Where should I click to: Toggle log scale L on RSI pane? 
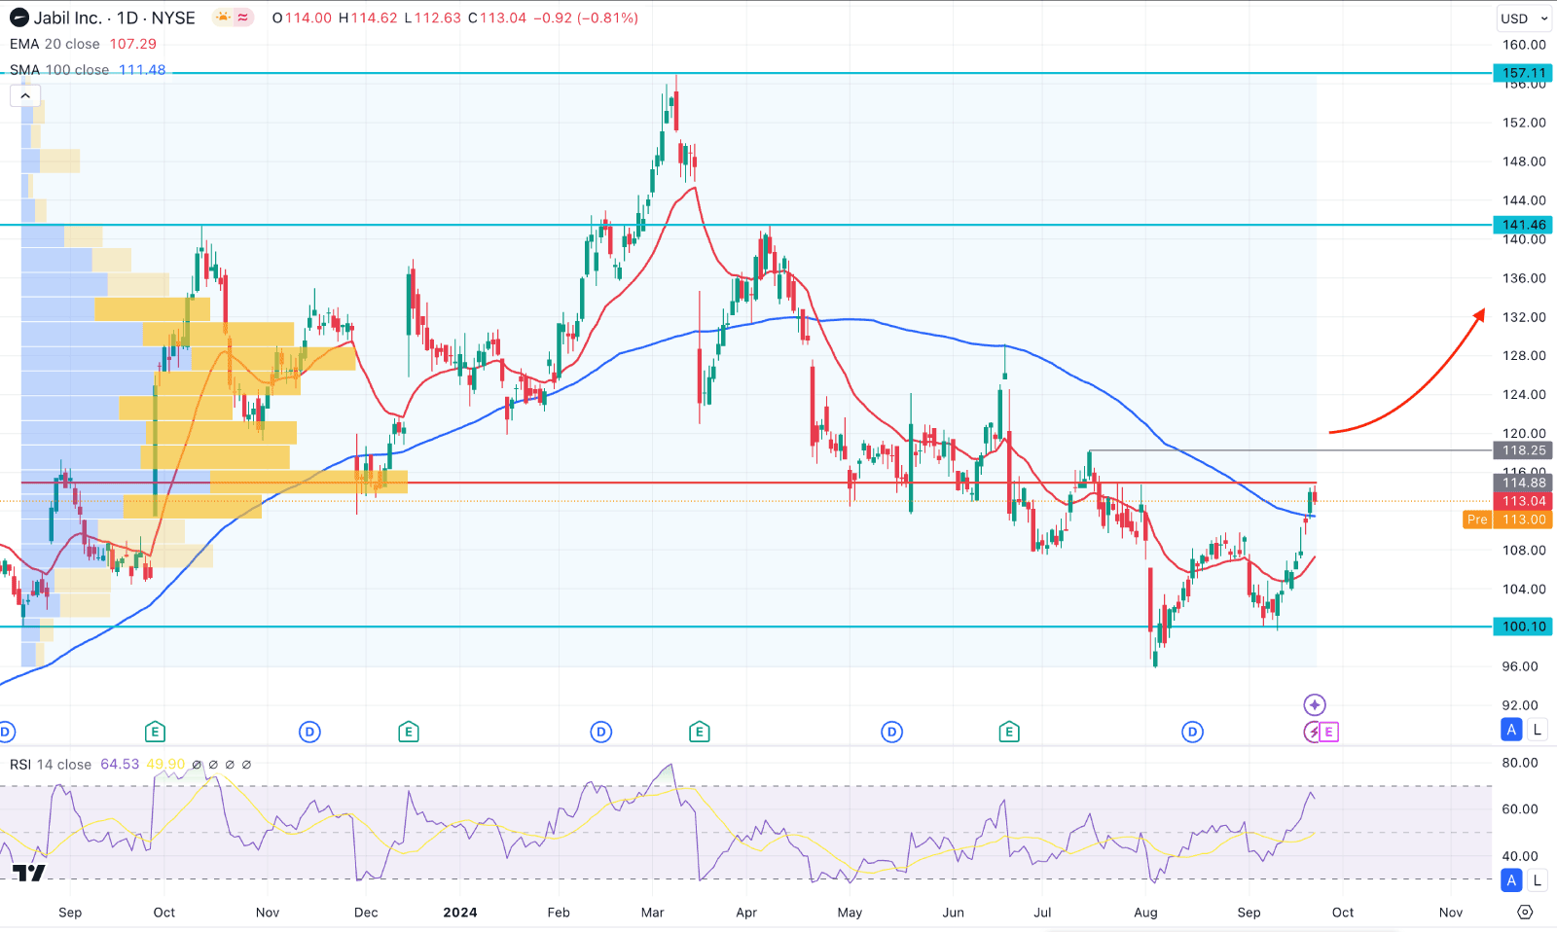pyautogui.click(x=1538, y=880)
